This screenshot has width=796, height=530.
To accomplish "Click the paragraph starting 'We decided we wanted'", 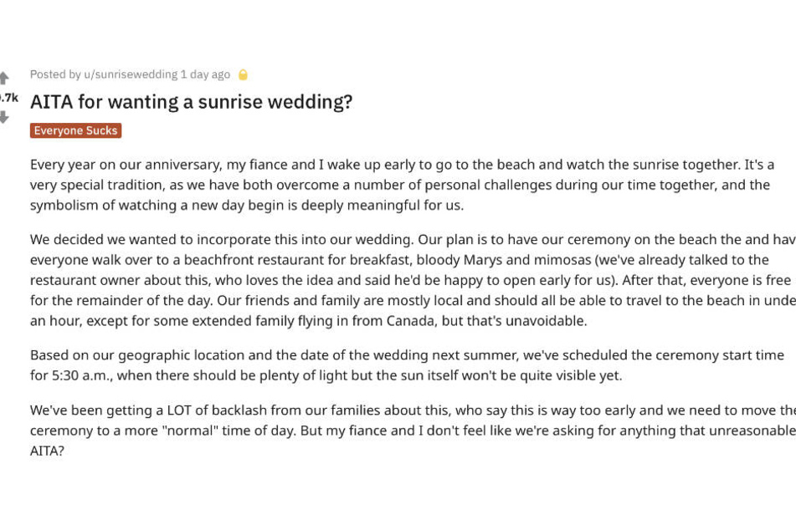I will click(x=413, y=280).
